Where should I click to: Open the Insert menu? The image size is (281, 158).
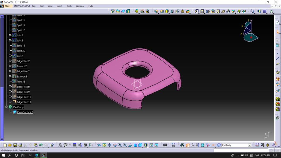(x=59, y=6)
